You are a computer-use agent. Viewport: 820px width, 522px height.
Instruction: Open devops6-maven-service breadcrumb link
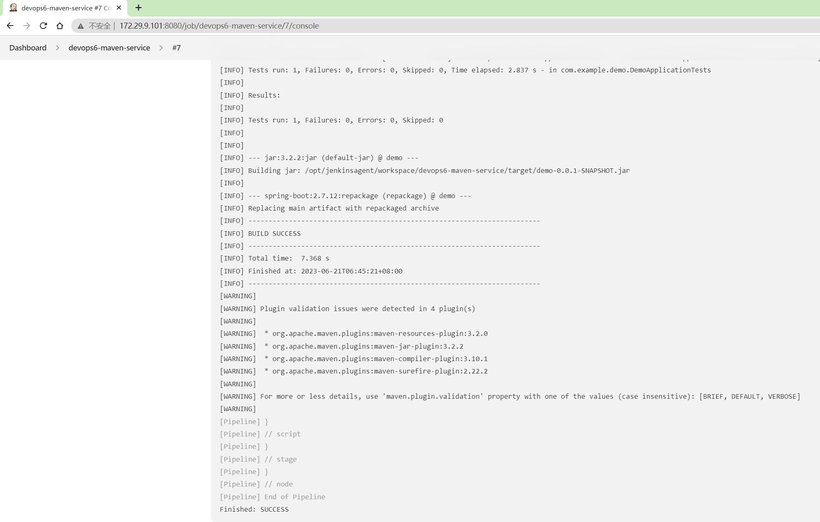click(x=109, y=48)
